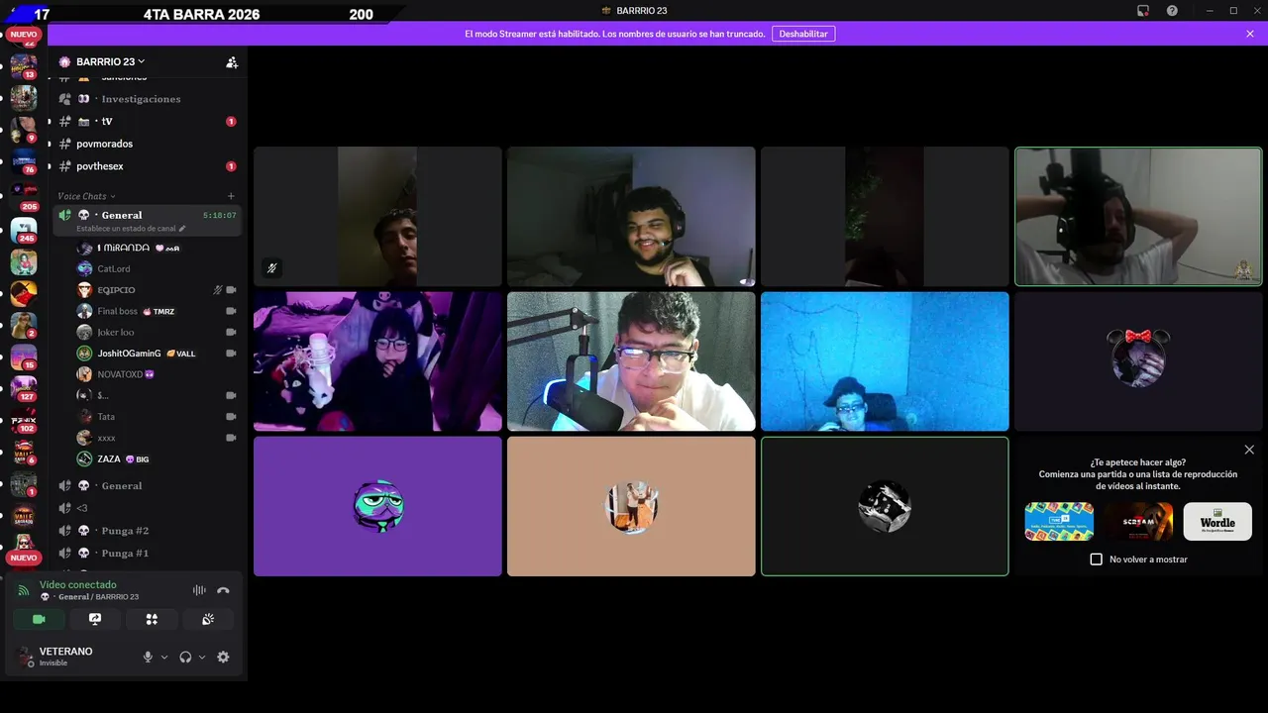Open noise suppression waveform settings
Viewport: 1268px width, 713px height.
pos(199,590)
